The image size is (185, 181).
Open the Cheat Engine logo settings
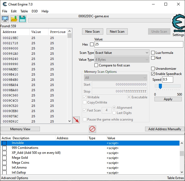(178, 24)
